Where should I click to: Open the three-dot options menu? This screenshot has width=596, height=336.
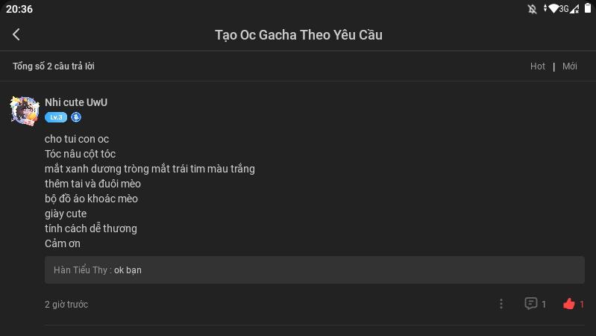[501, 304]
